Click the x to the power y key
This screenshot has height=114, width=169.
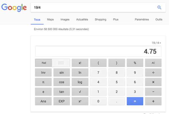tap(80, 101)
